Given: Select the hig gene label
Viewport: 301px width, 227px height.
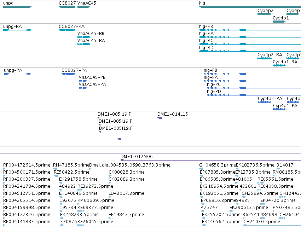Looking at the screenshot, I should [x=202, y=3].
